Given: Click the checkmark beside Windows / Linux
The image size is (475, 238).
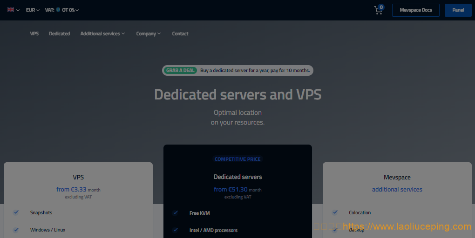Looking at the screenshot, I should 16,230.
